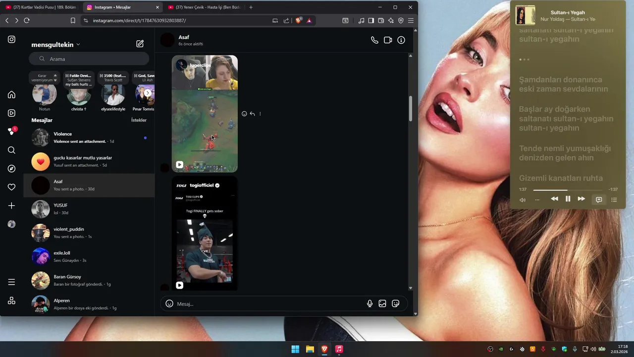Open the hamburger More menu in the sidebar
The width and height of the screenshot is (634, 357).
[11, 282]
